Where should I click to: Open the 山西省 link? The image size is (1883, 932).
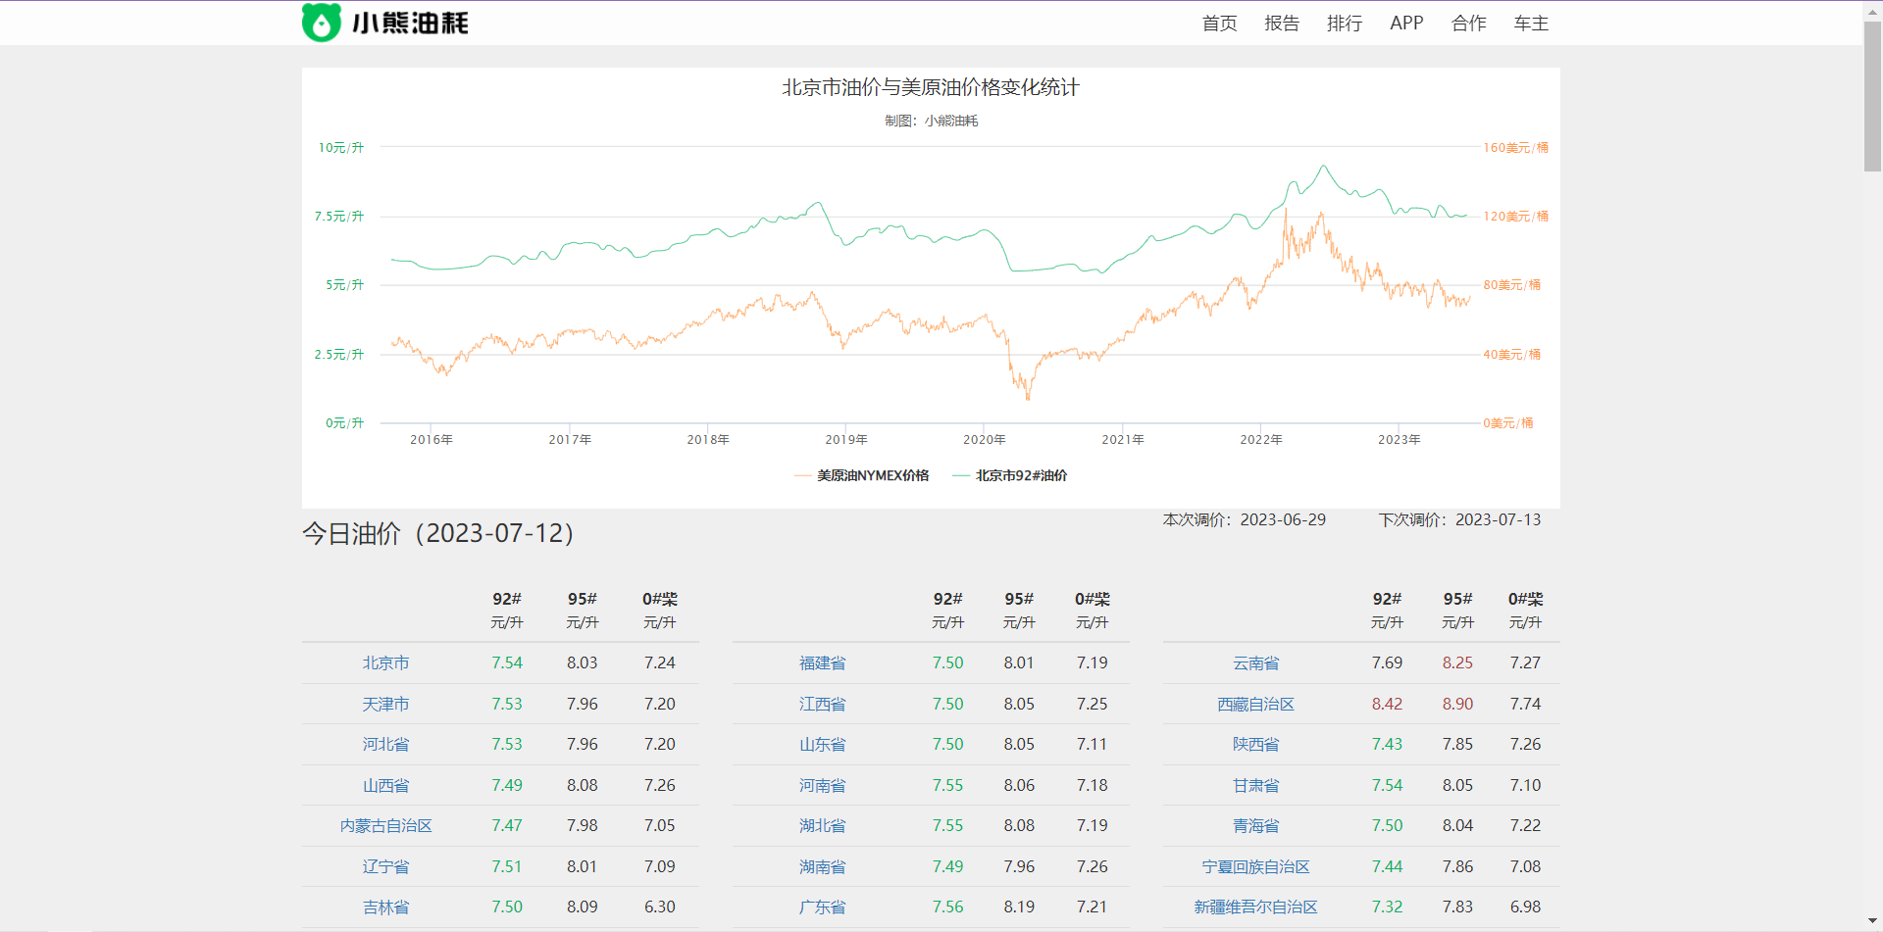coord(385,785)
